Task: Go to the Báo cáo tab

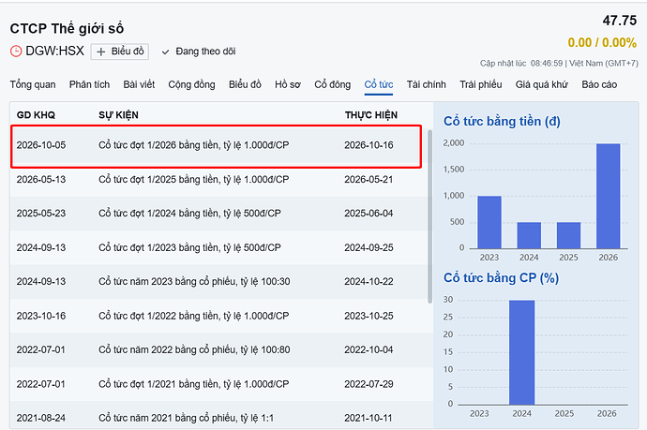Action: click(599, 84)
